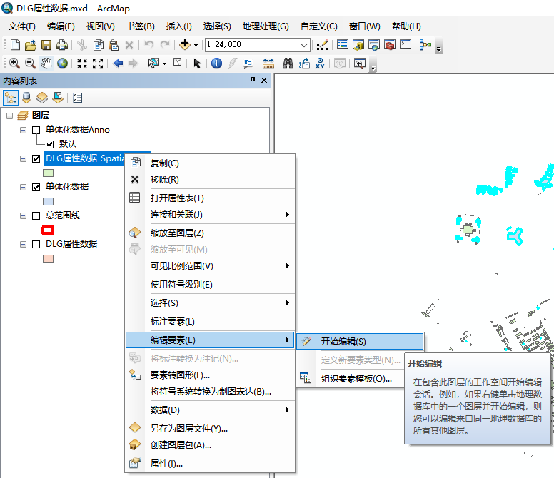Open table of contents Options icon
This screenshot has height=478, width=554.
(77, 98)
